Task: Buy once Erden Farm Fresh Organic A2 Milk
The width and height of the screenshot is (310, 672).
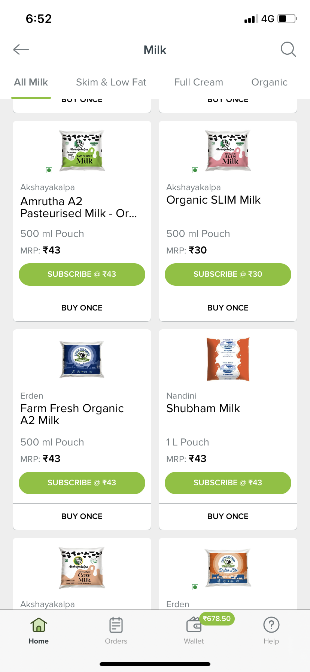Action: [82, 516]
